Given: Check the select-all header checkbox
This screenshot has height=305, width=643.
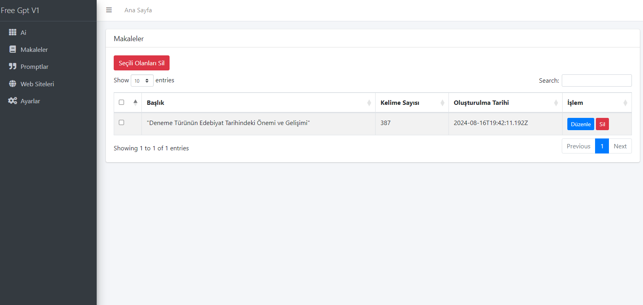Looking at the screenshot, I should (x=122, y=102).
